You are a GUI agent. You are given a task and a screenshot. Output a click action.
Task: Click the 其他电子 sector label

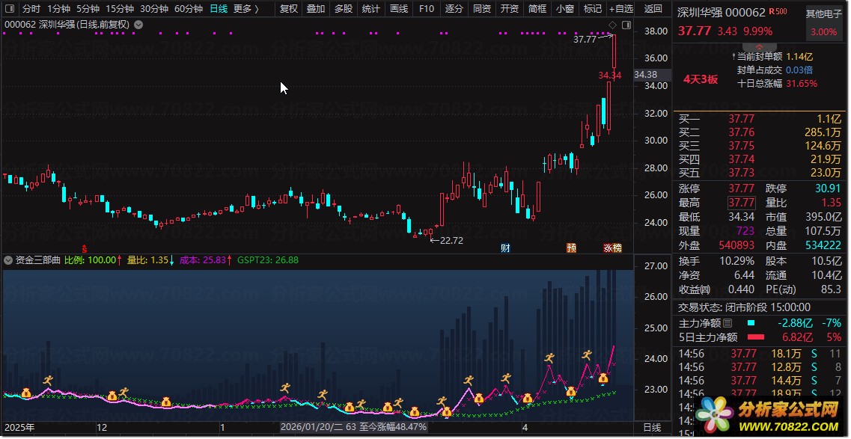822,14
